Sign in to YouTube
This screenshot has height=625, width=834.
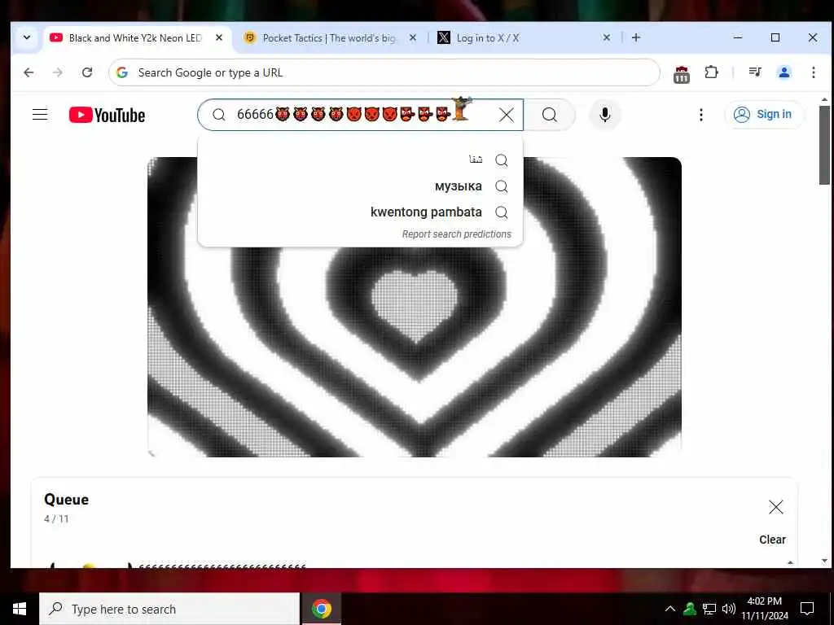tap(762, 114)
